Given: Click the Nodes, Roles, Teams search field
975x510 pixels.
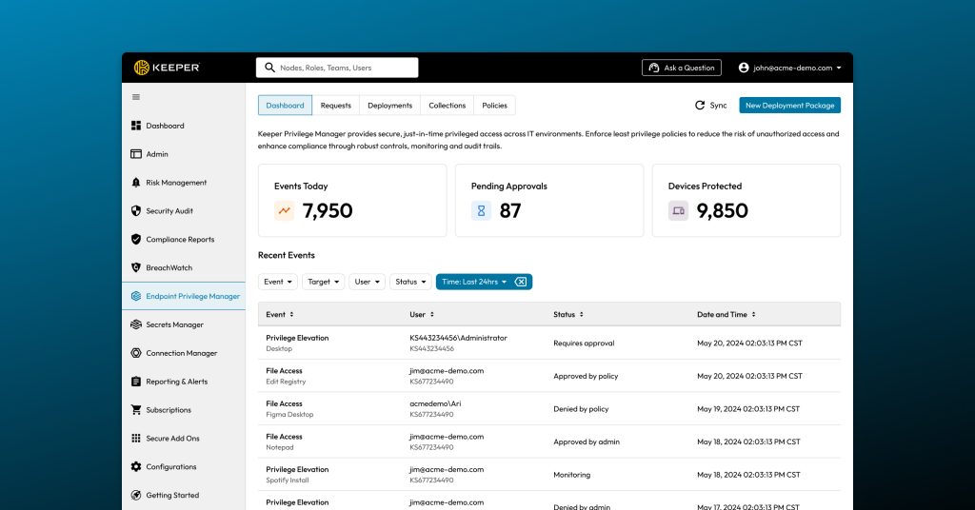Looking at the screenshot, I should point(337,68).
